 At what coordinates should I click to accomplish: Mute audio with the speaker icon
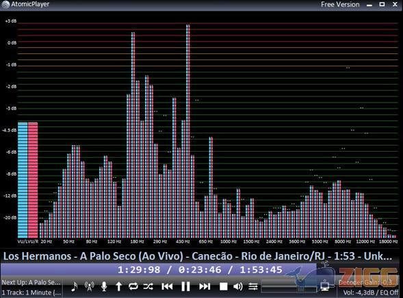click(238, 286)
